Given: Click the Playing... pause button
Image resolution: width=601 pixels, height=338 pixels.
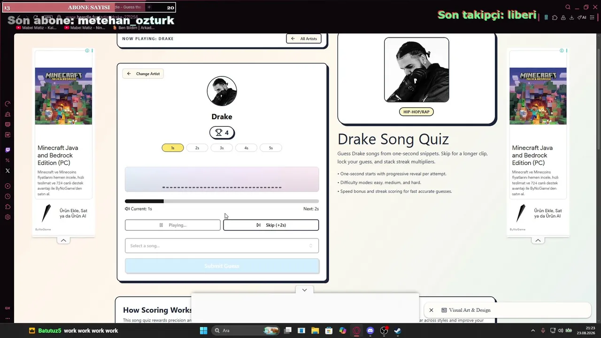Looking at the screenshot, I should pyautogui.click(x=172, y=225).
